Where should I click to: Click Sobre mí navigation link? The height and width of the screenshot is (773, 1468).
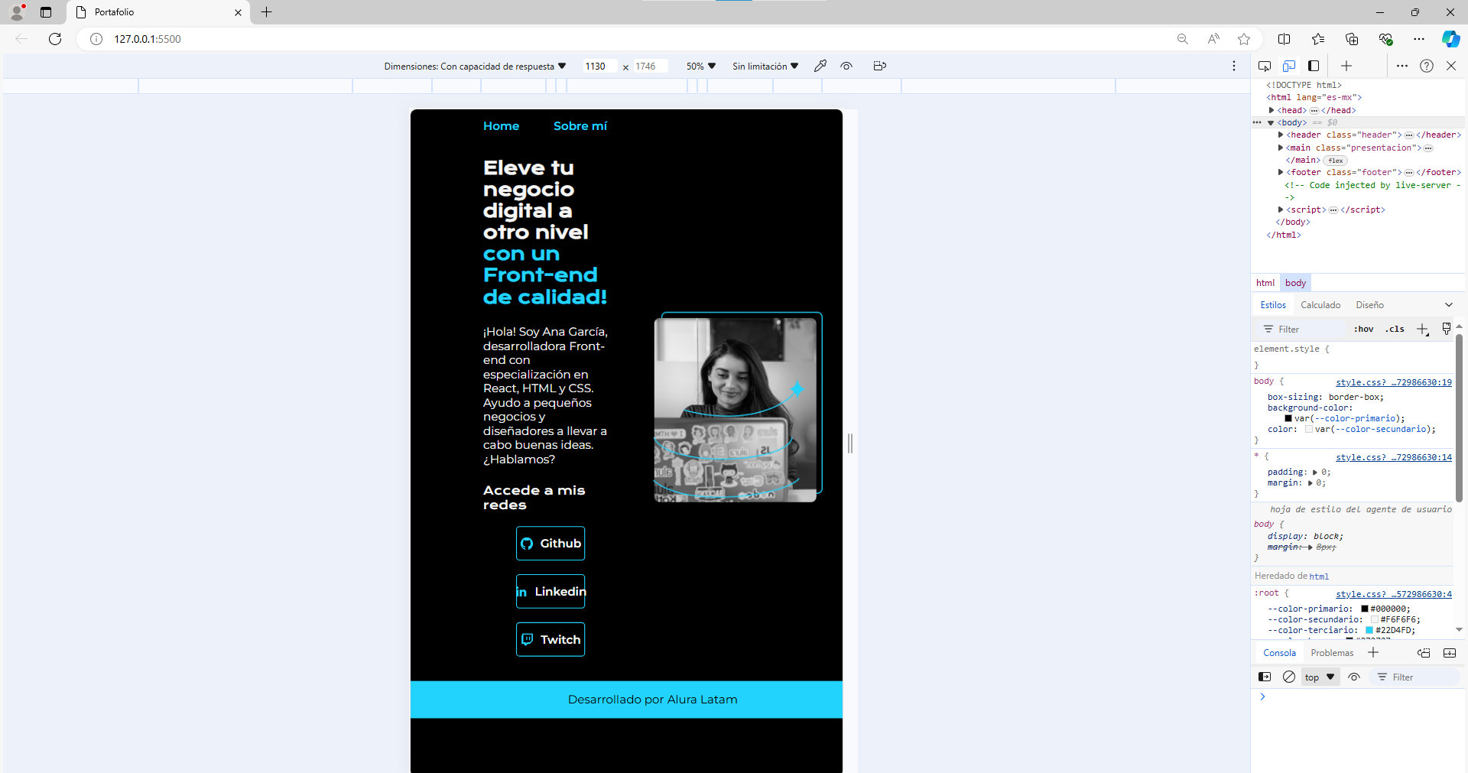[580, 126]
